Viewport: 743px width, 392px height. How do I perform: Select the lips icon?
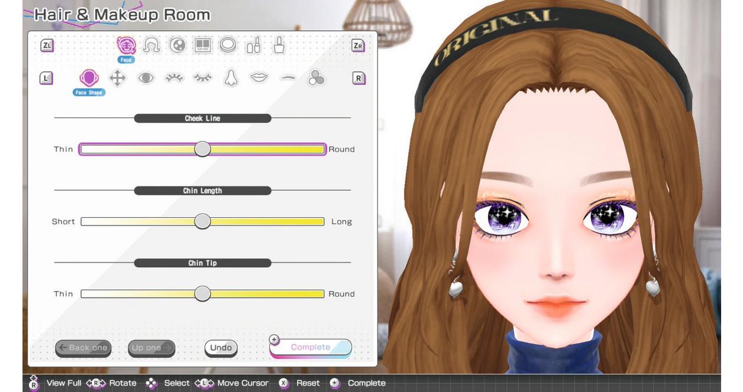point(259,77)
